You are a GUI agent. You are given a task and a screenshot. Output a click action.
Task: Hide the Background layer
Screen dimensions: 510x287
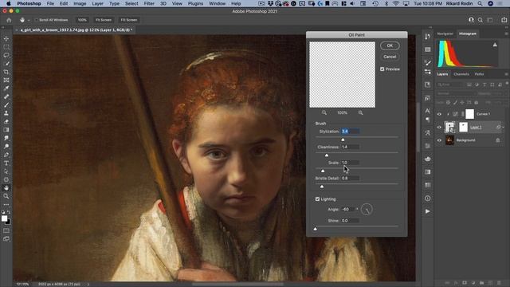439,140
